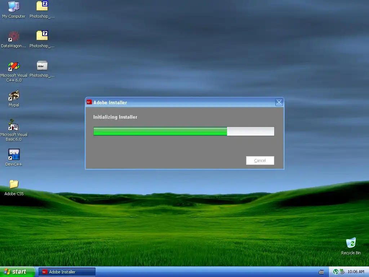This screenshot has height=277, width=369.
Task: Select the Recycle Bin icon
Action: [351, 246]
